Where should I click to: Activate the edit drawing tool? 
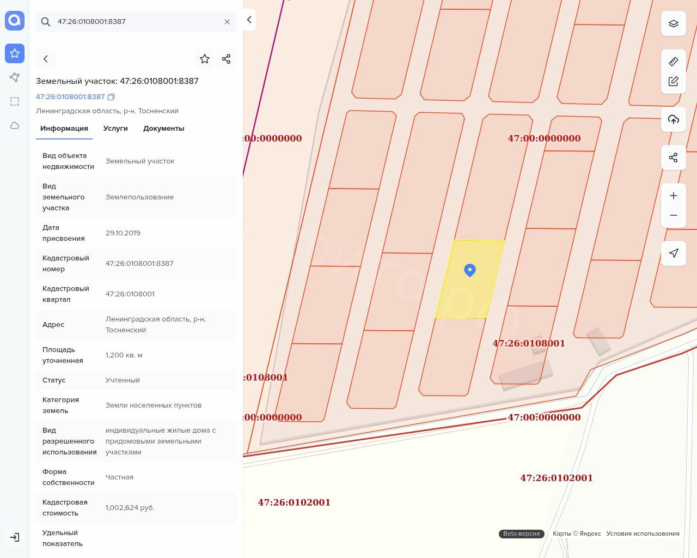point(673,81)
